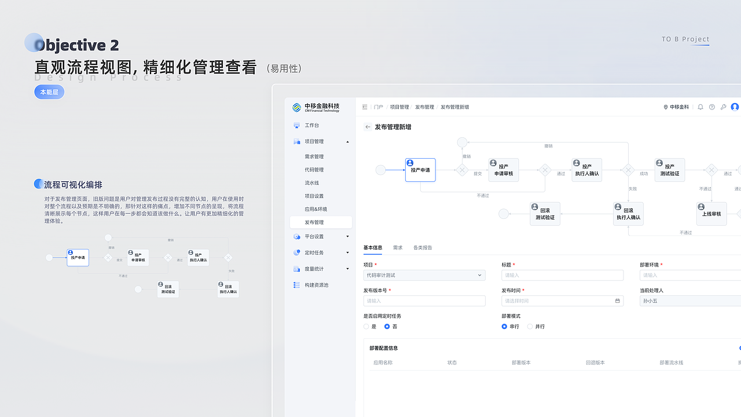Expand the 定时任务 sidebar group
This screenshot has width=741, height=417.
[x=347, y=253]
